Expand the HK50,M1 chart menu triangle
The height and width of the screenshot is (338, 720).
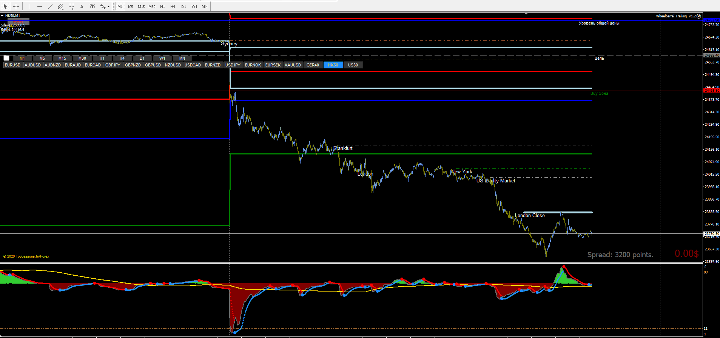[x=2, y=16]
